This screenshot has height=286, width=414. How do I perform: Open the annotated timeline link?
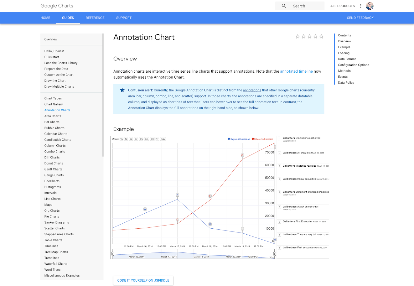point(296,71)
